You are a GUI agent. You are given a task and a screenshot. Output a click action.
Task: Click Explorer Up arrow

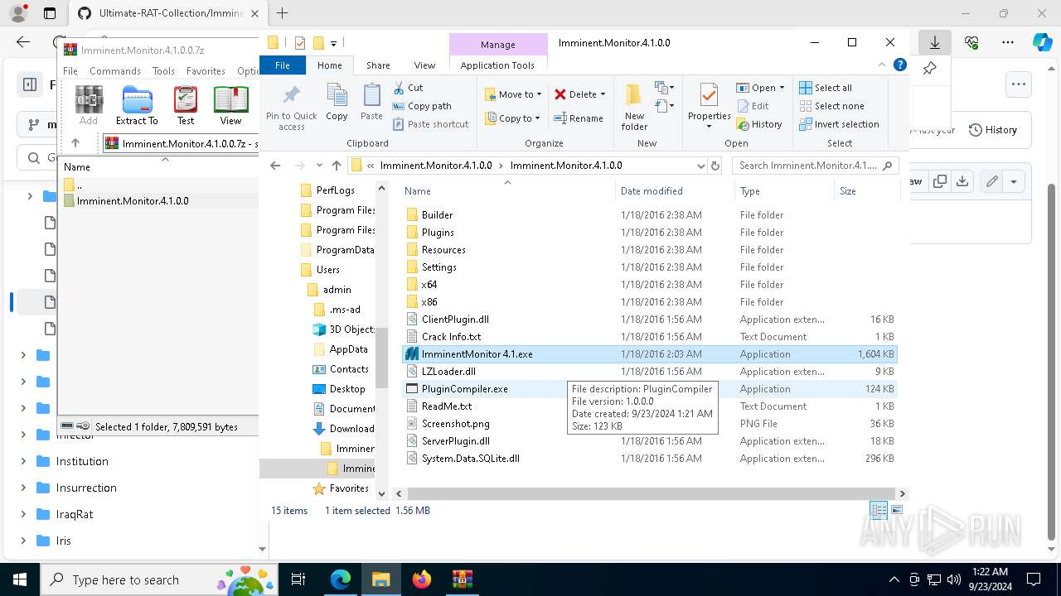point(336,166)
